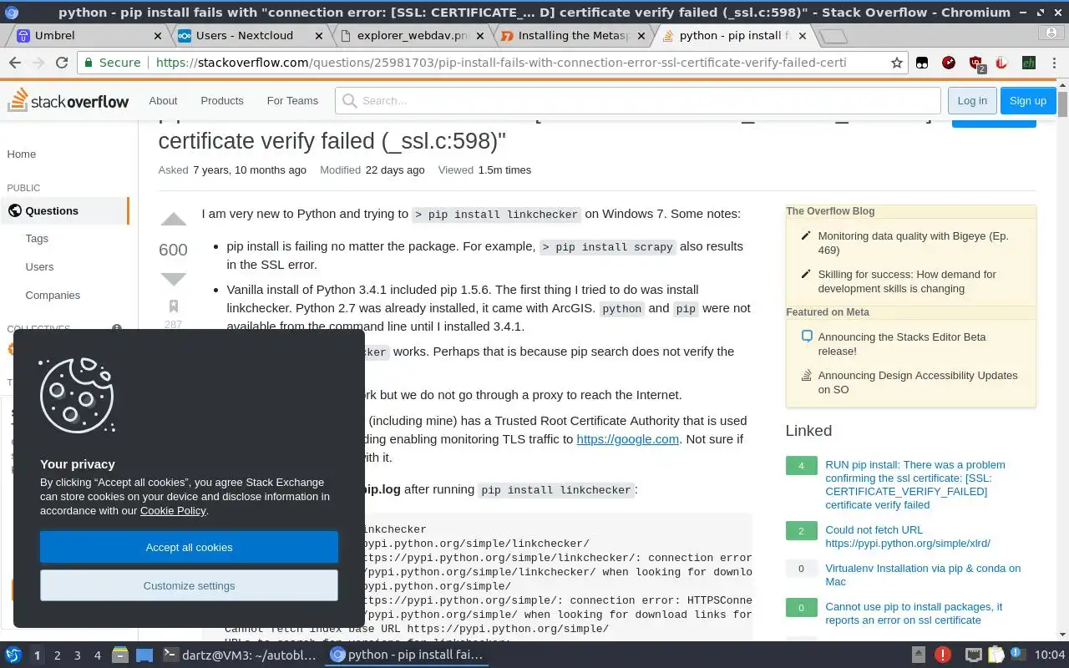Image resolution: width=1069 pixels, height=668 pixels.
Task: Click the red exclamation tray icon
Action: pyautogui.click(x=943, y=655)
